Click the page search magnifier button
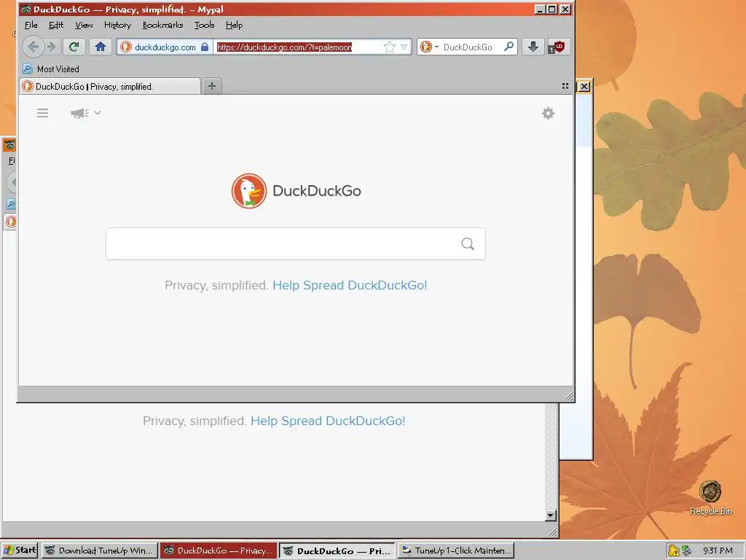746x560 pixels. click(468, 244)
